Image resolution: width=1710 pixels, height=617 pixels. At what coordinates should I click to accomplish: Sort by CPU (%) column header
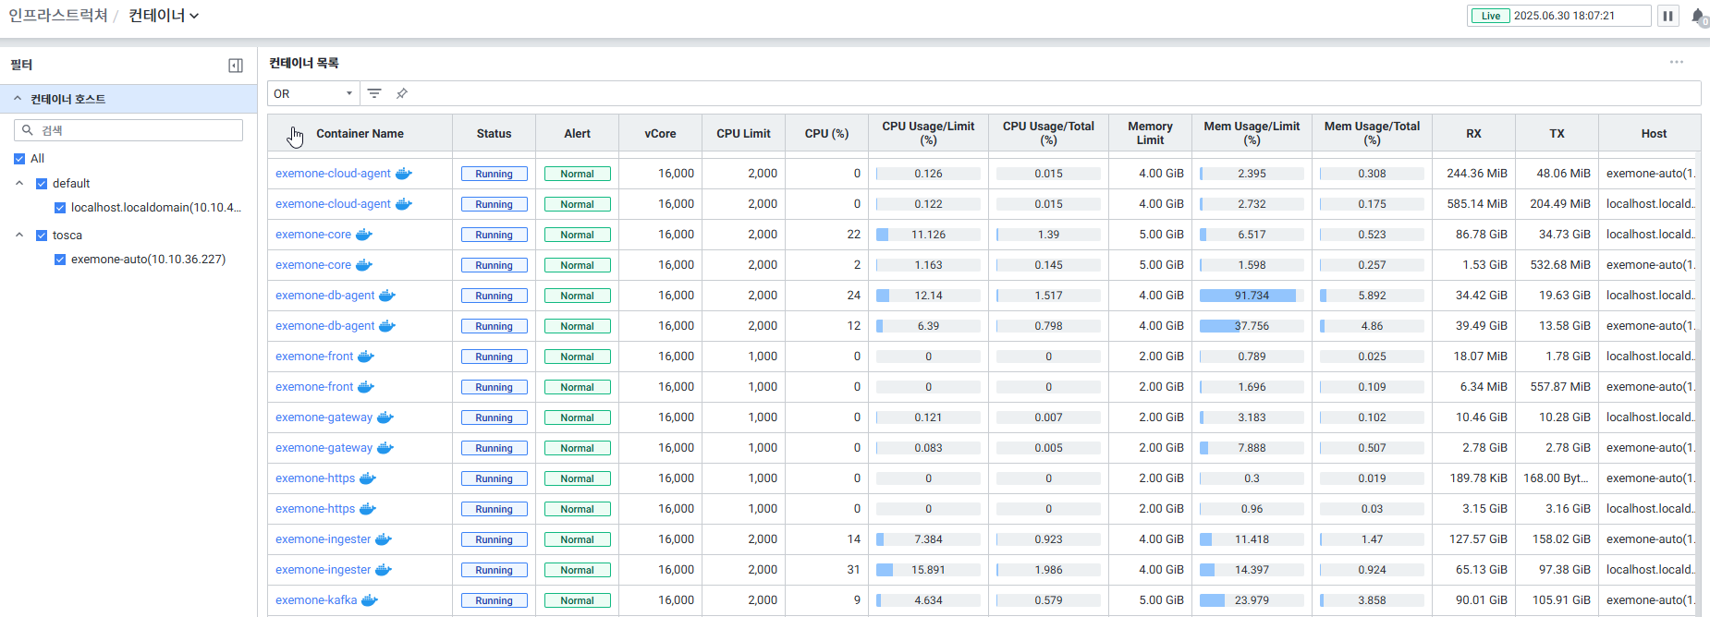[826, 134]
